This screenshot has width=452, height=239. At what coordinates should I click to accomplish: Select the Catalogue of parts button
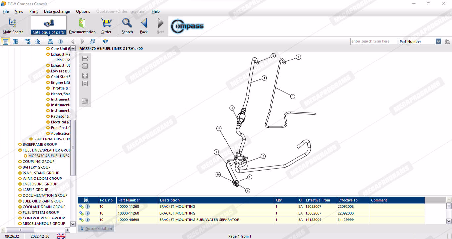(x=49, y=25)
